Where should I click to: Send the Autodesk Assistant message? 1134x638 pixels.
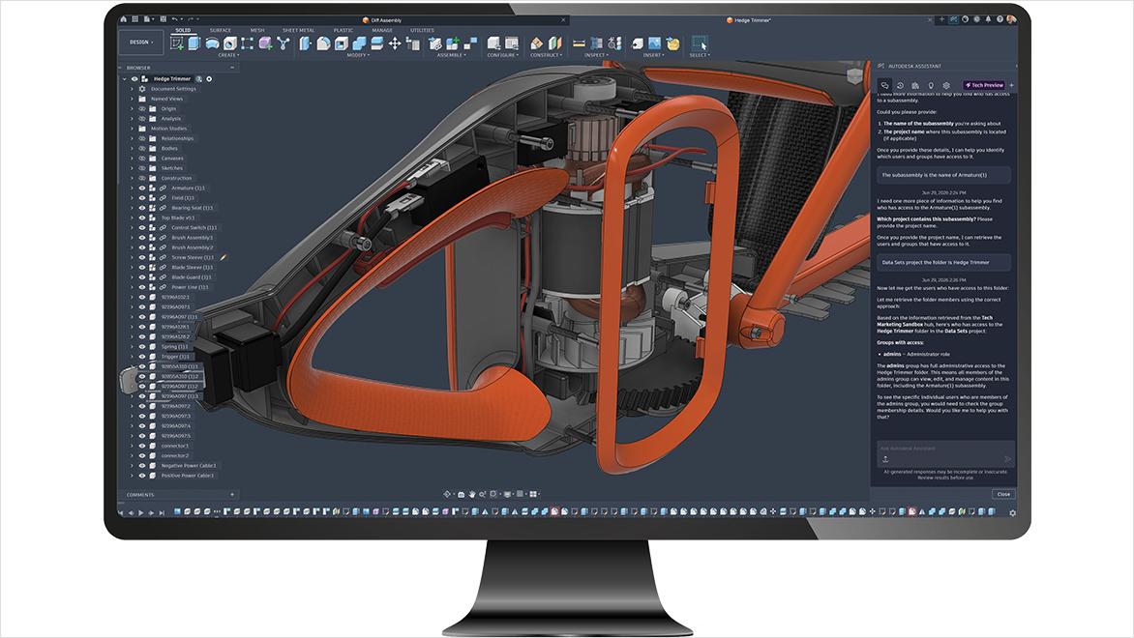pos(1007,459)
